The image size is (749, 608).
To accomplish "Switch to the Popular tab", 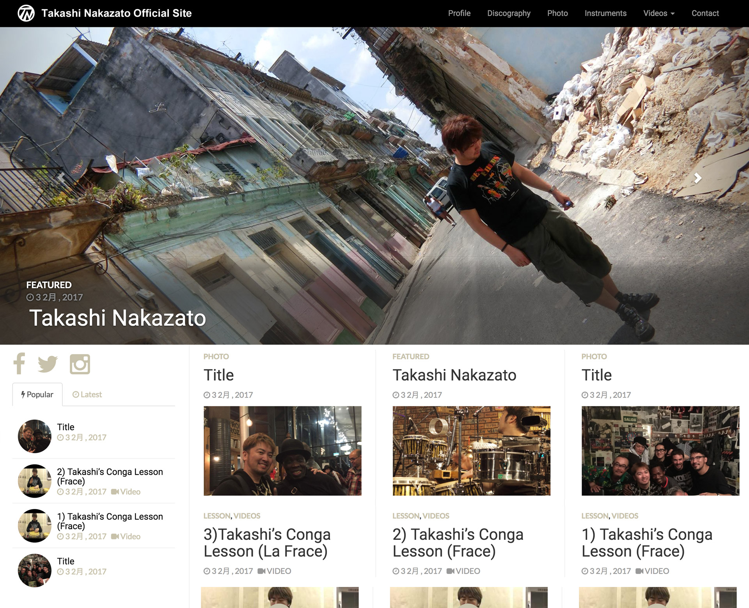I will [x=37, y=394].
